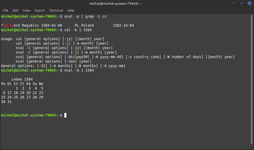Open the View menu
The height and width of the screenshot is (150, 254).
[27, 10]
